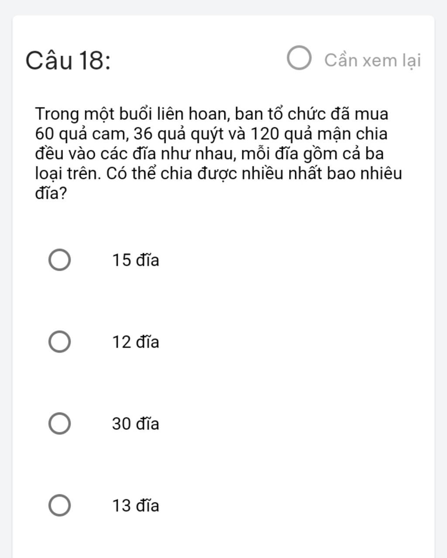Select the radio button for 15 đĩa
447x558 pixels.
(x=59, y=260)
